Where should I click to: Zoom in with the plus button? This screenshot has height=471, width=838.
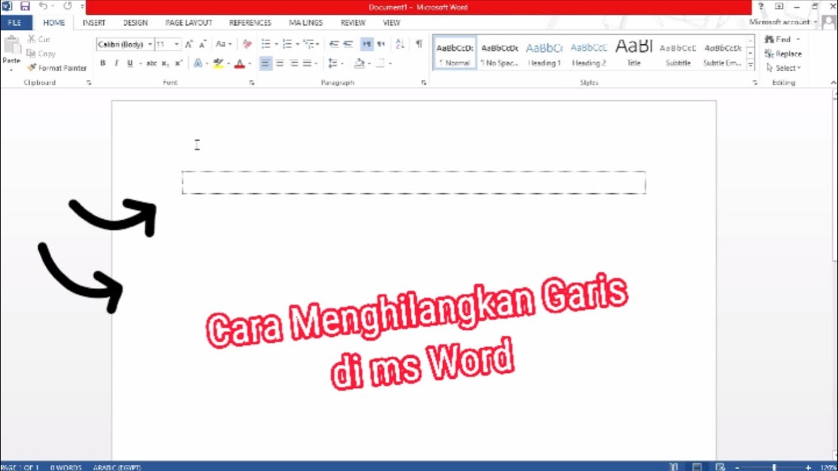tap(808, 467)
